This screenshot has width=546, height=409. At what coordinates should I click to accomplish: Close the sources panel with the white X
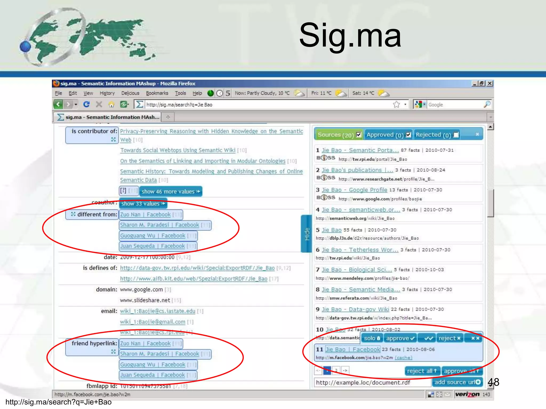click(477, 134)
